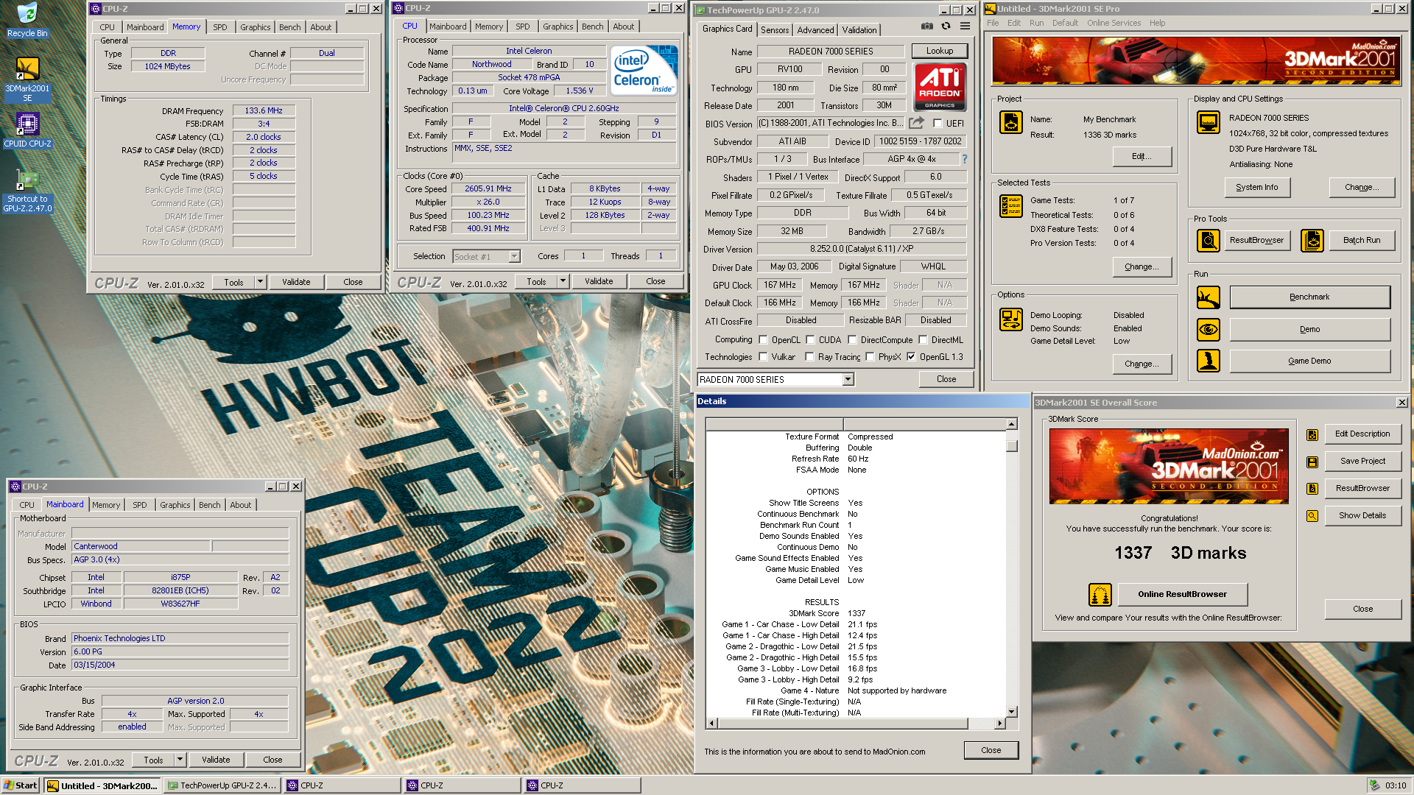The width and height of the screenshot is (1414, 795).
Task: Click the 3DMark2001 banner in score dialog
Action: tap(1169, 466)
